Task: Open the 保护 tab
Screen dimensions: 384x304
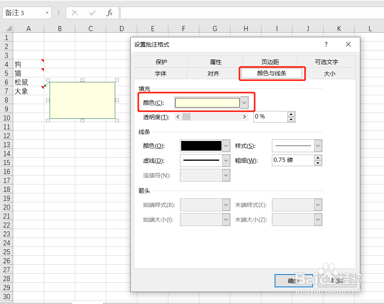Action: (x=161, y=61)
